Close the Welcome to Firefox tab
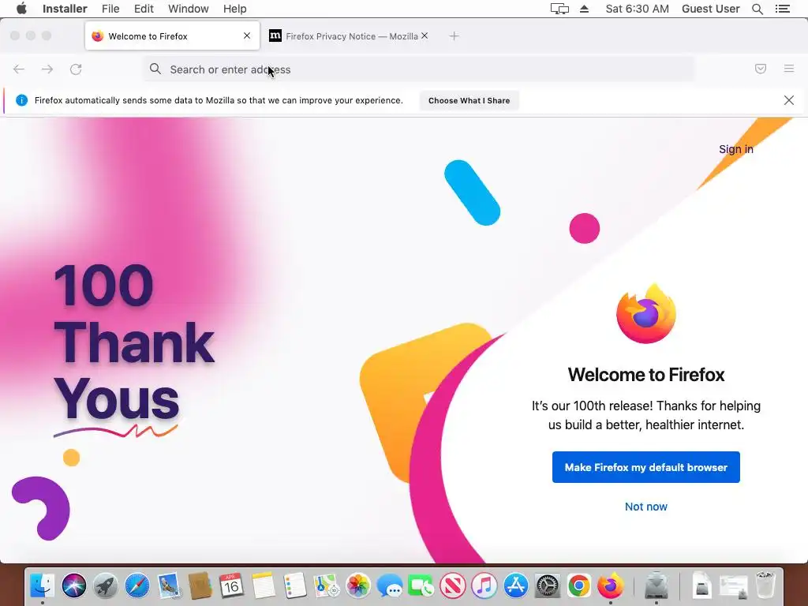808x606 pixels. click(247, 36)
